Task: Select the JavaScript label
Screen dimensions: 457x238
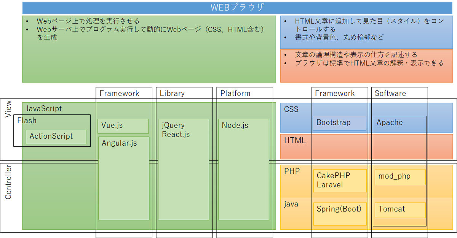Action: pyautogui.click(x=43, y=109)
